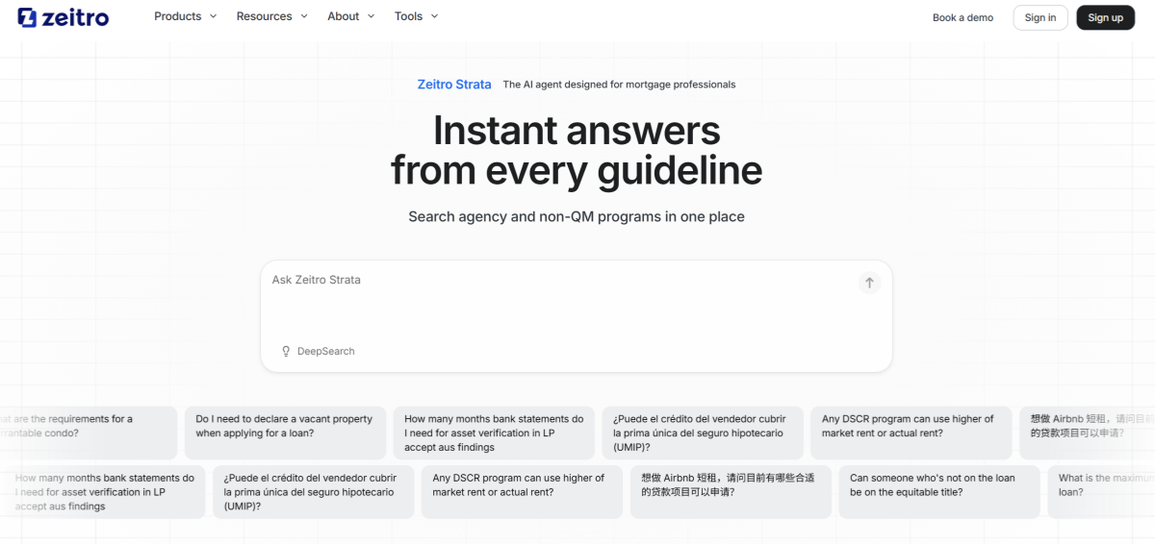The image size is (1155, 544).
Task: Expand the Products menu
Action: [x=186, y=16]
